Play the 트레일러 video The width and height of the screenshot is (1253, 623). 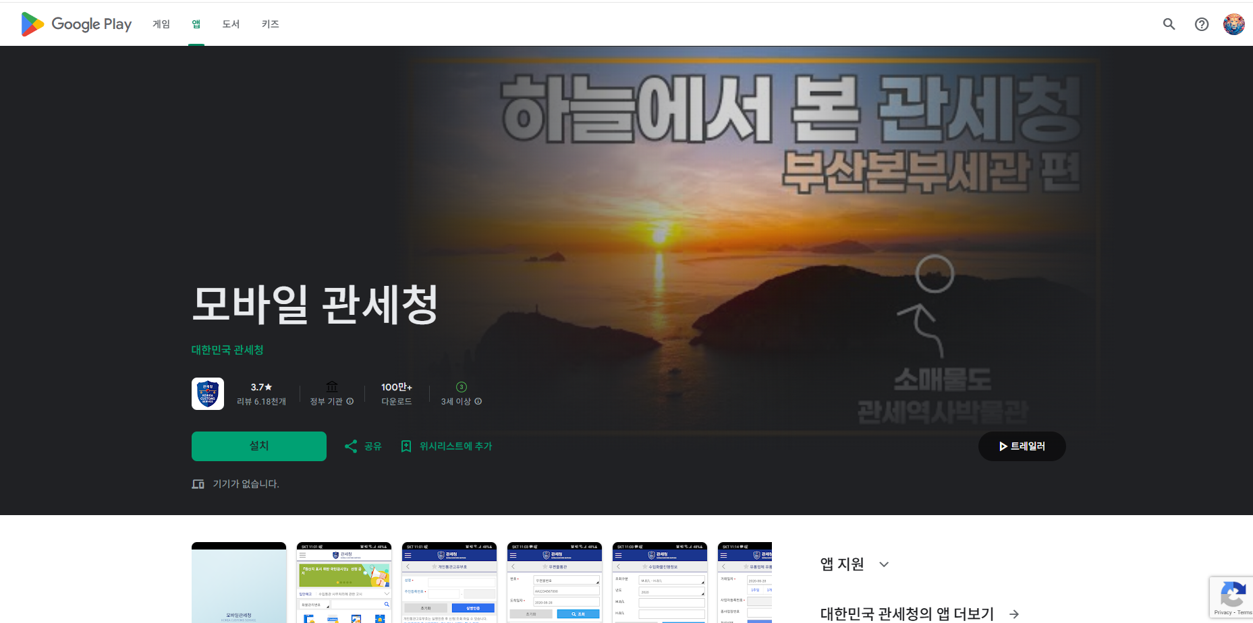(1022, 446)
